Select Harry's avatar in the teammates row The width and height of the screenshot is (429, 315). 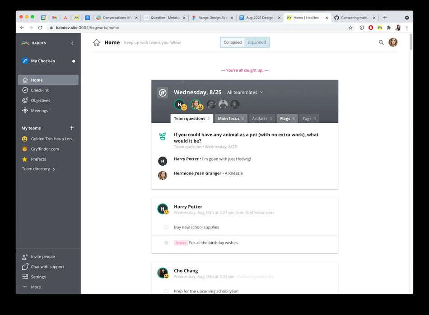point(179,104)
